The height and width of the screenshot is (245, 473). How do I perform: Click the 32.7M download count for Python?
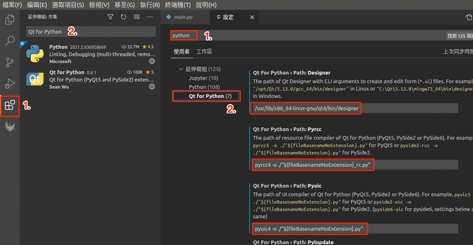(x=130, y=47)
